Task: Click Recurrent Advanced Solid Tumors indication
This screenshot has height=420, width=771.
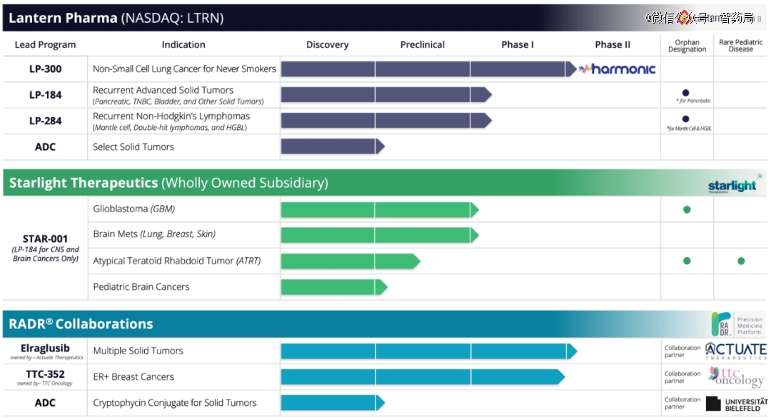Action: tap(163, 90)
